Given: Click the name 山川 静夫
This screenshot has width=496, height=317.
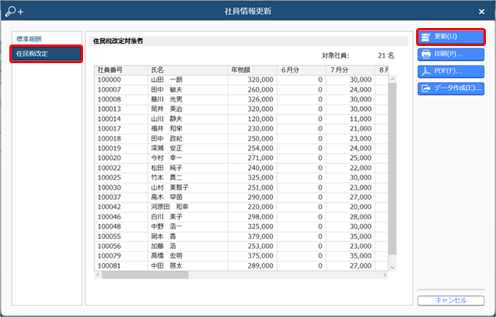Looking at the screenshot, I should pyautogui.click(x=167, y=119).
